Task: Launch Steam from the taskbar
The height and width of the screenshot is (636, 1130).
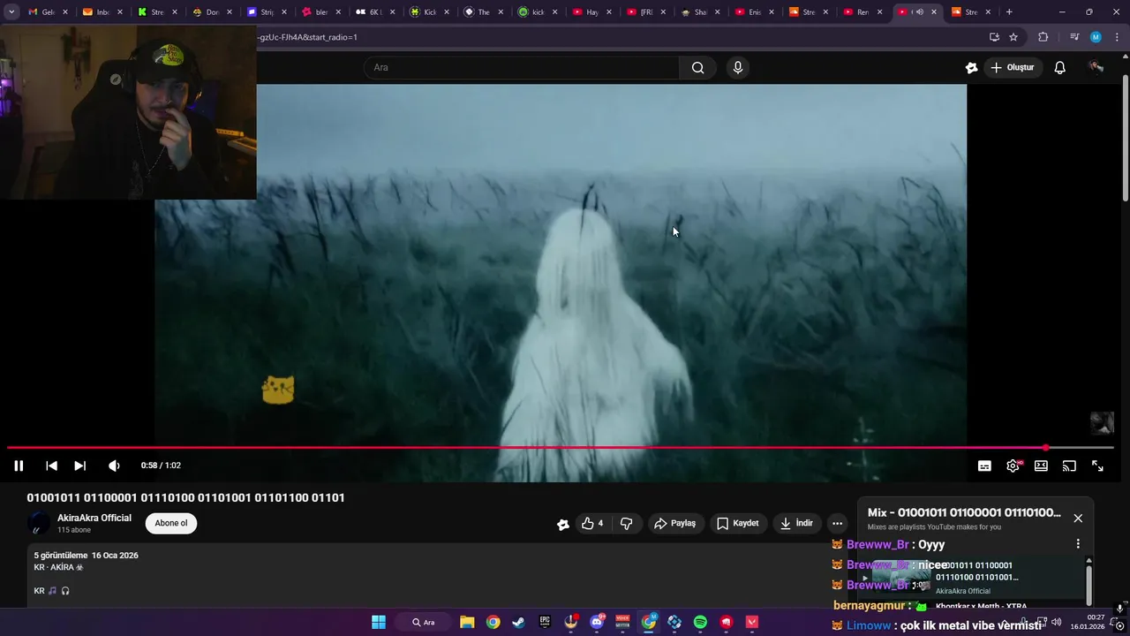Action: coord(518,622)
